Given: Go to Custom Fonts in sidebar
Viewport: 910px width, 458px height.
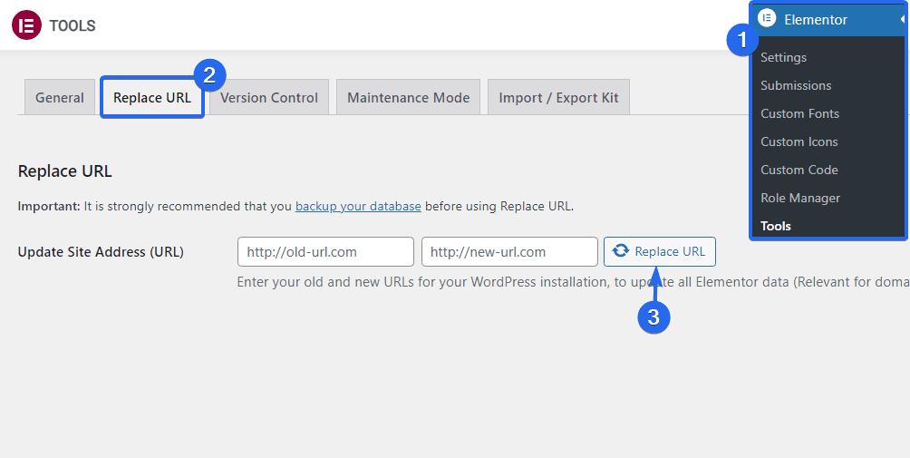Looking at the screenshot, I should pyautogui.click(x=799, y=113).
